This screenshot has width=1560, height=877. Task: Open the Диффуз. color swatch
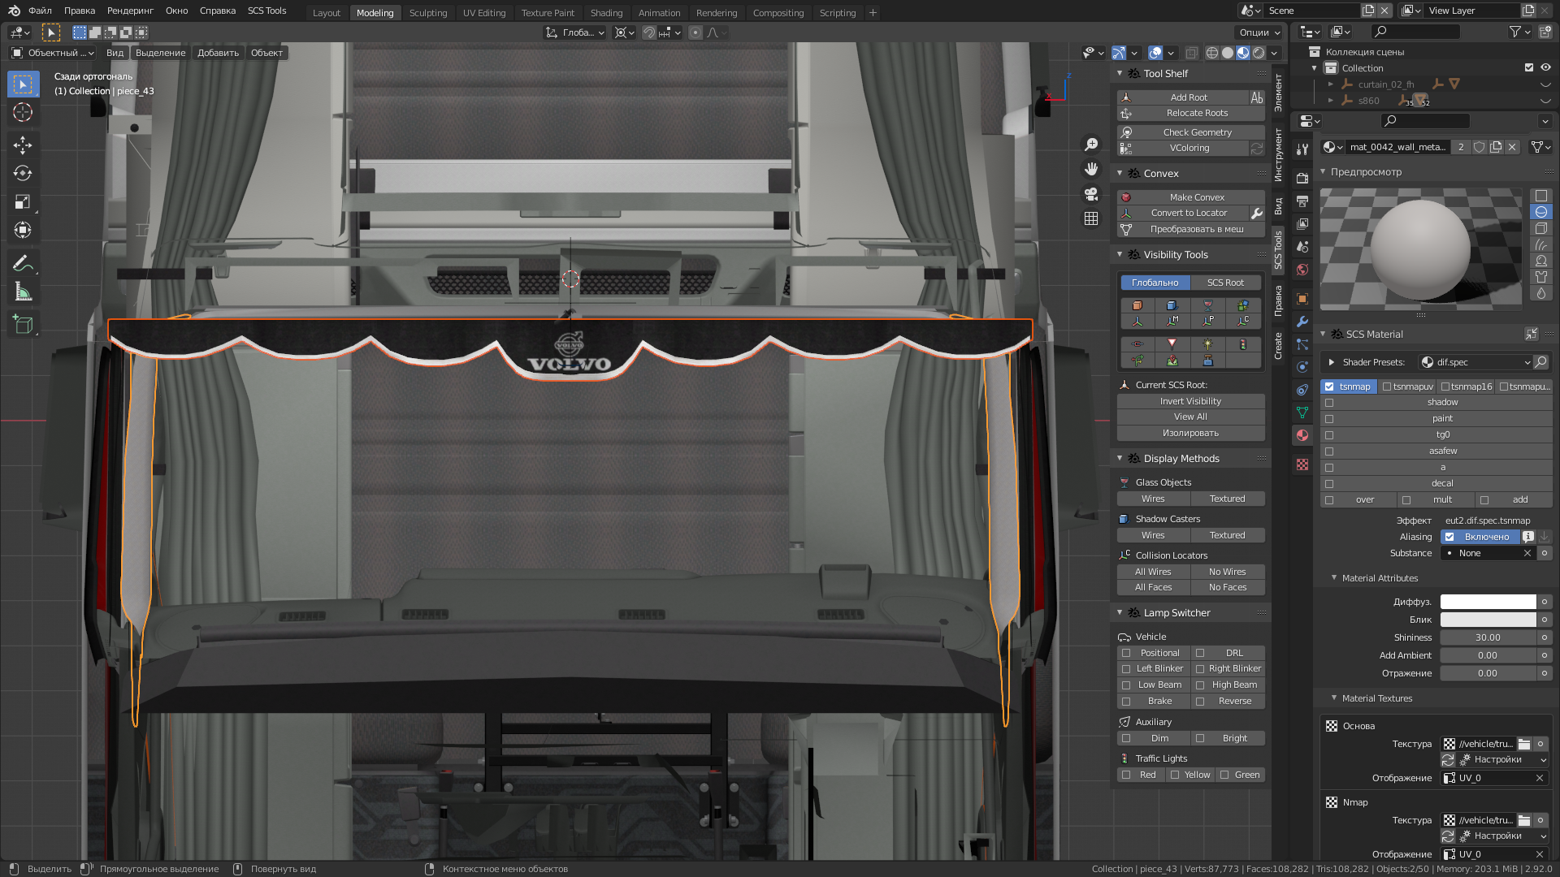point(1488,602)
